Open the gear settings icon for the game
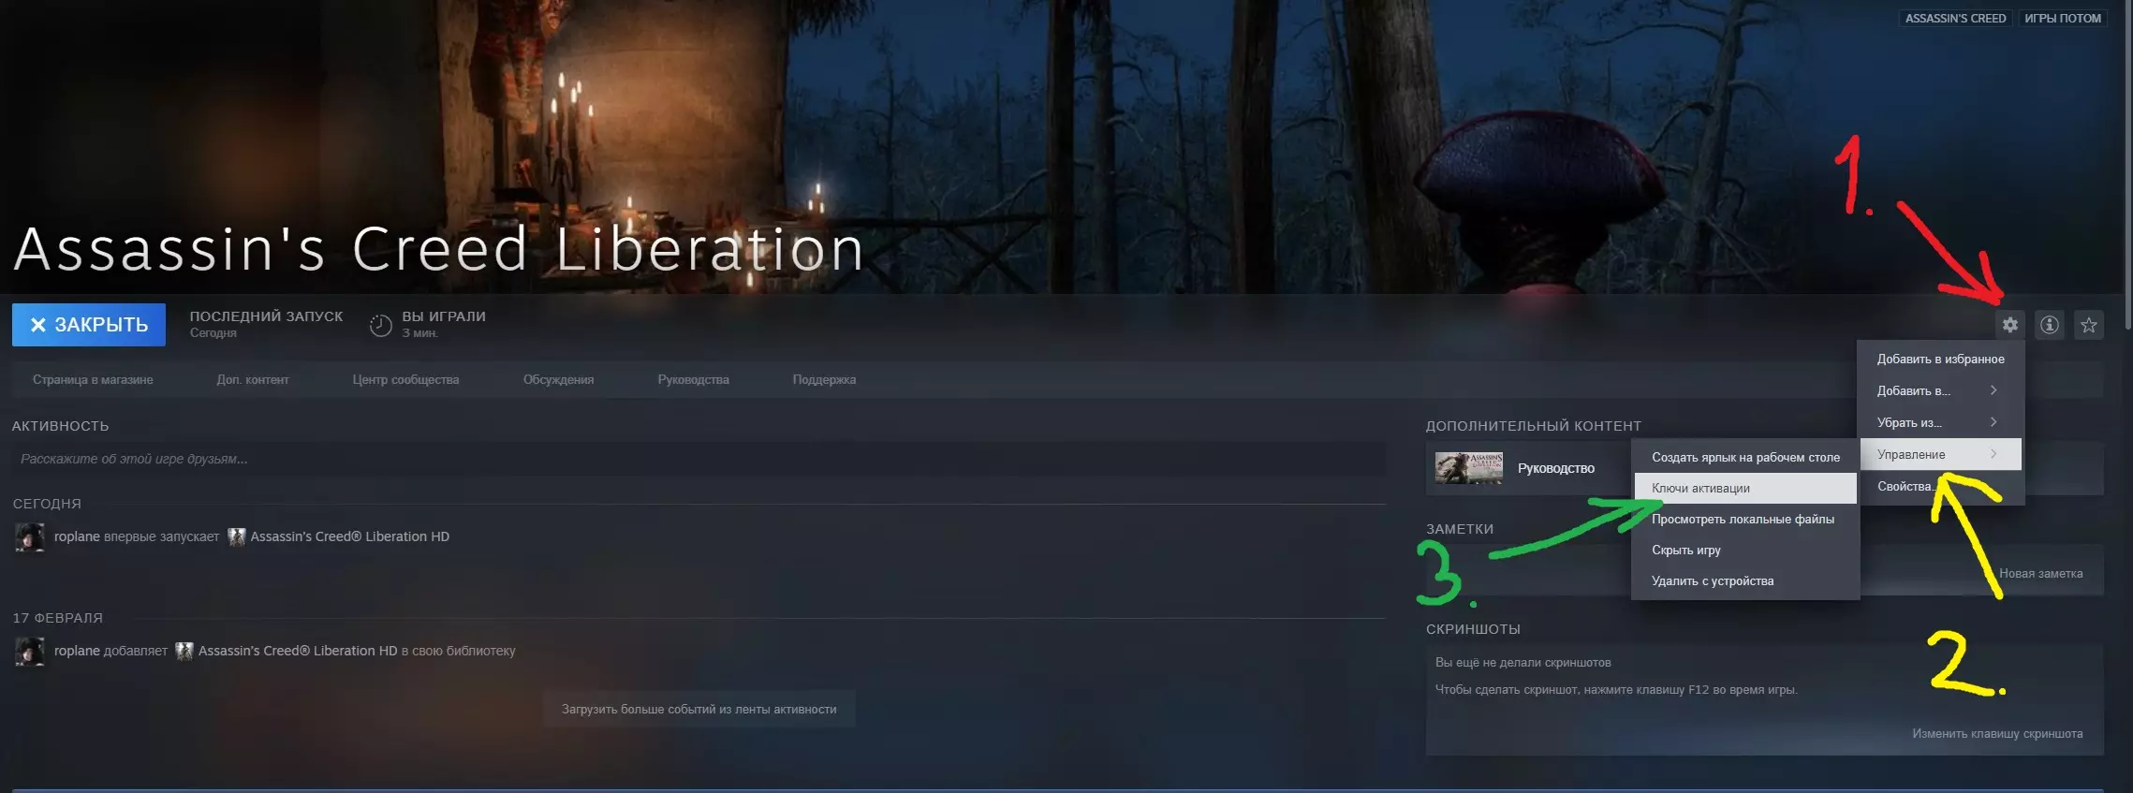Viewport: 2133px width, 793px height. (x=2009, y=325)
